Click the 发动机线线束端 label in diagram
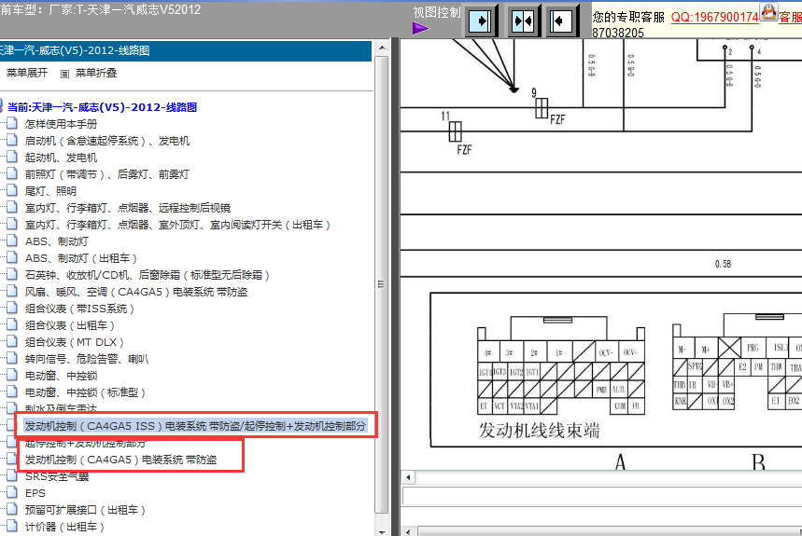The height and width of the screenshot is (536, 802). (539, 431)
